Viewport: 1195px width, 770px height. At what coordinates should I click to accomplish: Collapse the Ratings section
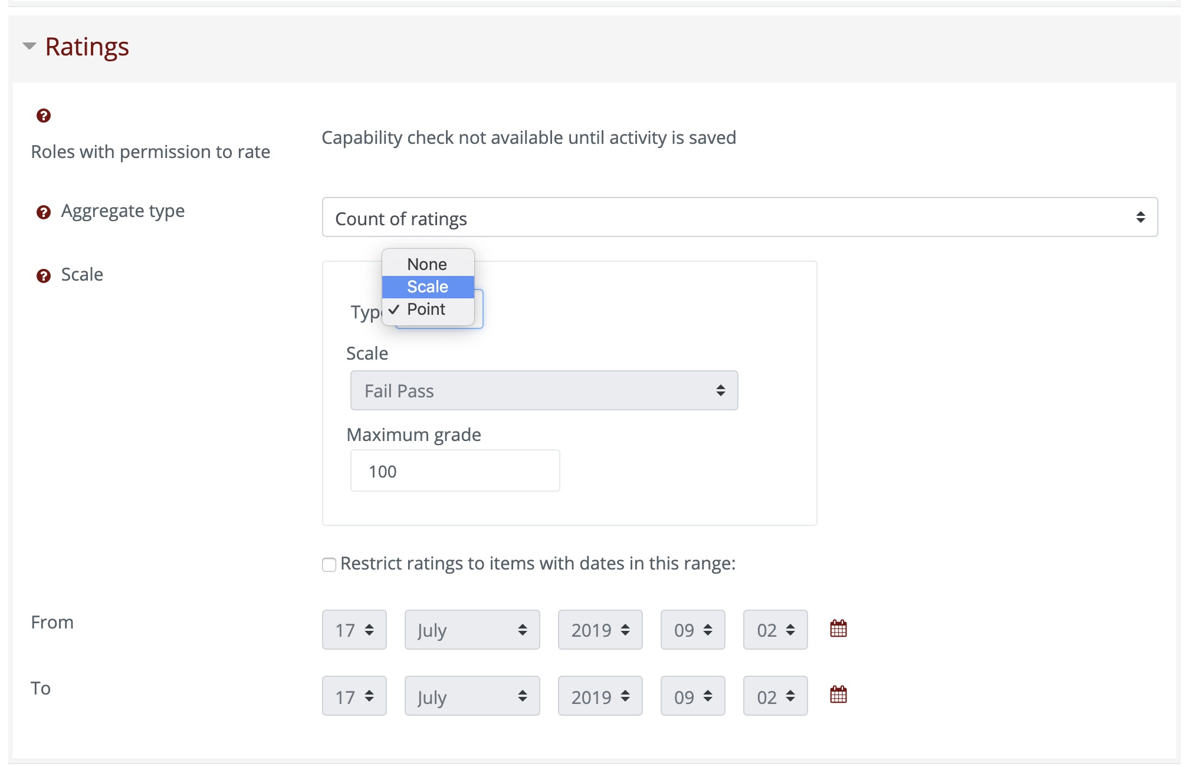tap(28, 45)
